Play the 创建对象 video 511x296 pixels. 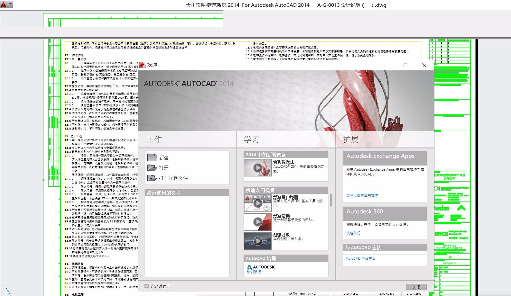tap(257, 241)
